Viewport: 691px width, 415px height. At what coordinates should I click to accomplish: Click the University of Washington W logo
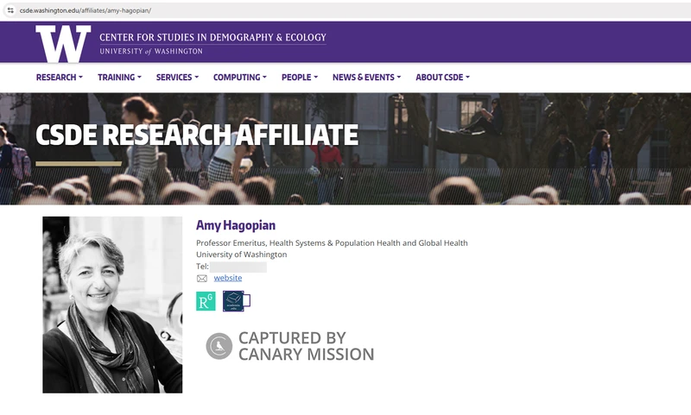coord(63,43)
